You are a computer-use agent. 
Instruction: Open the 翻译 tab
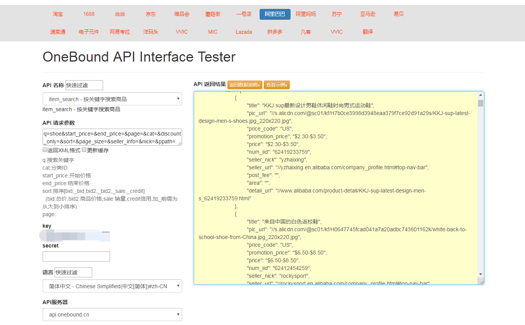[x=368, y=32]
